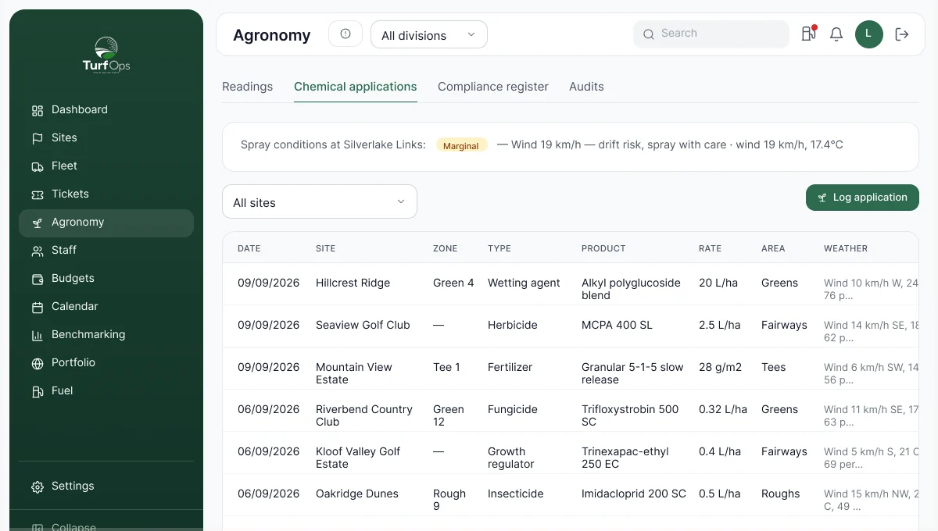The width and height of the screenshot is (938, 531).
Task: Click the Wetting agent type cell
Action: pyautogui.click(x=524, y=283)
